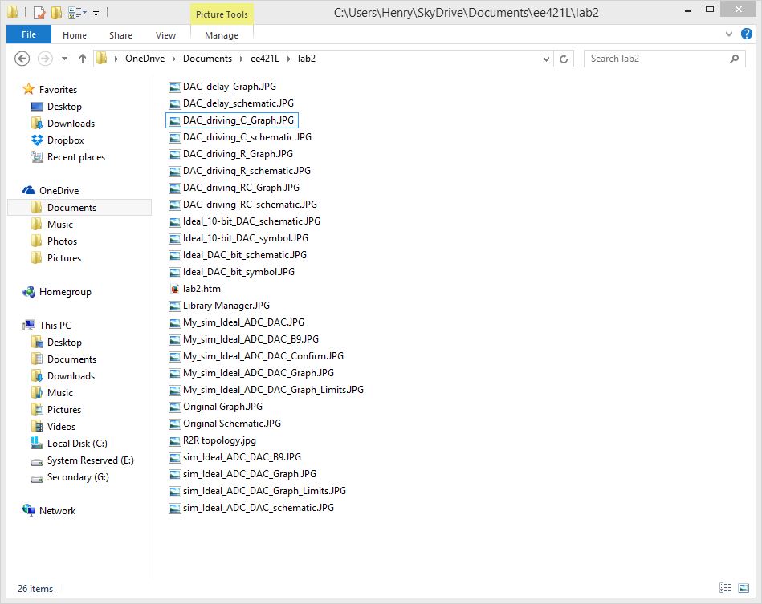Switch to Details view using status bar icon
Viewport: 762px width, 604px height.
(726, 589)
